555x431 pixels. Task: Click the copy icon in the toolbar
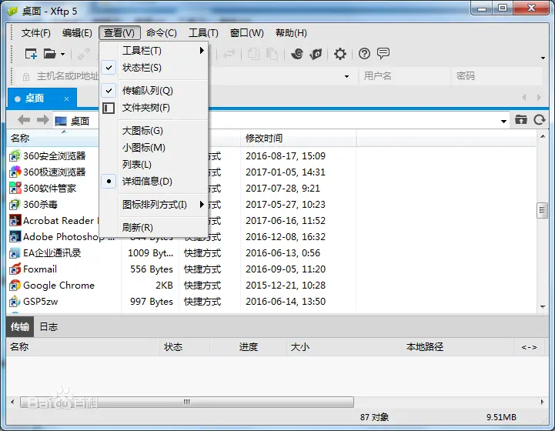click(x=253, y=54)
